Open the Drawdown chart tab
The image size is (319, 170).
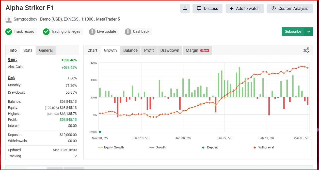click(x=170, y=50)
